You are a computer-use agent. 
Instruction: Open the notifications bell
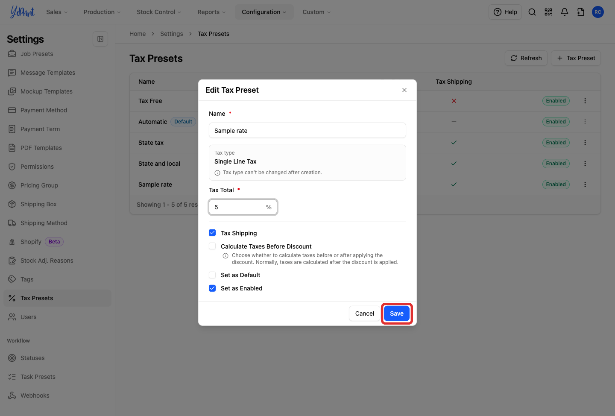pyautogui.click(x=565, y=12)
